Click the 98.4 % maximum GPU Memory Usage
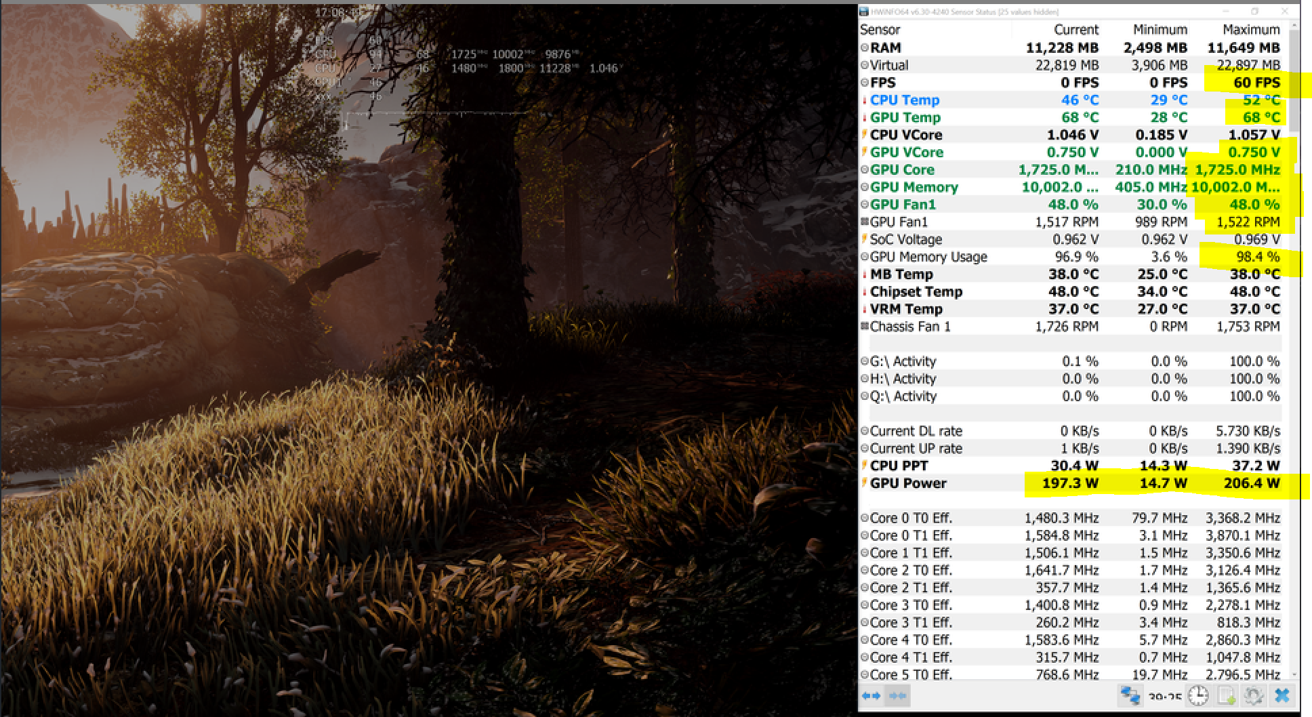 click(1258, 257)
